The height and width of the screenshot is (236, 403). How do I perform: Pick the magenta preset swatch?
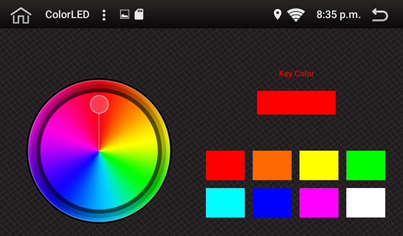tap(319, 203)
